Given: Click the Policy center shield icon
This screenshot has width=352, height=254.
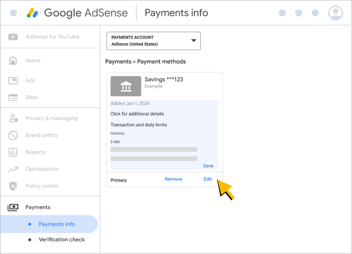Looking at the screenshot, I should tap(13, 186).
